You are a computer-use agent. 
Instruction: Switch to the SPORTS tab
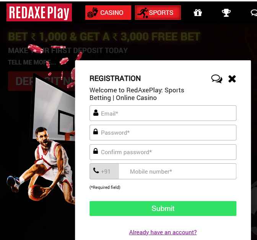click(158, 13)
